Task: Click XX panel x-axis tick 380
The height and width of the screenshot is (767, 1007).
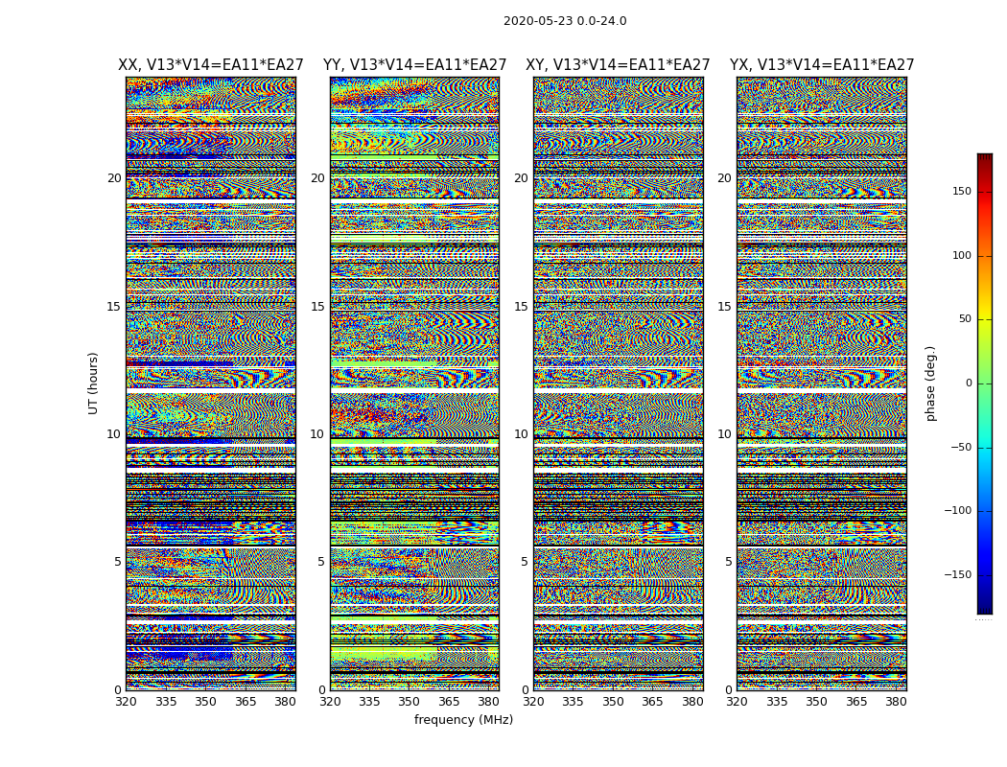Action: (285, 702)
